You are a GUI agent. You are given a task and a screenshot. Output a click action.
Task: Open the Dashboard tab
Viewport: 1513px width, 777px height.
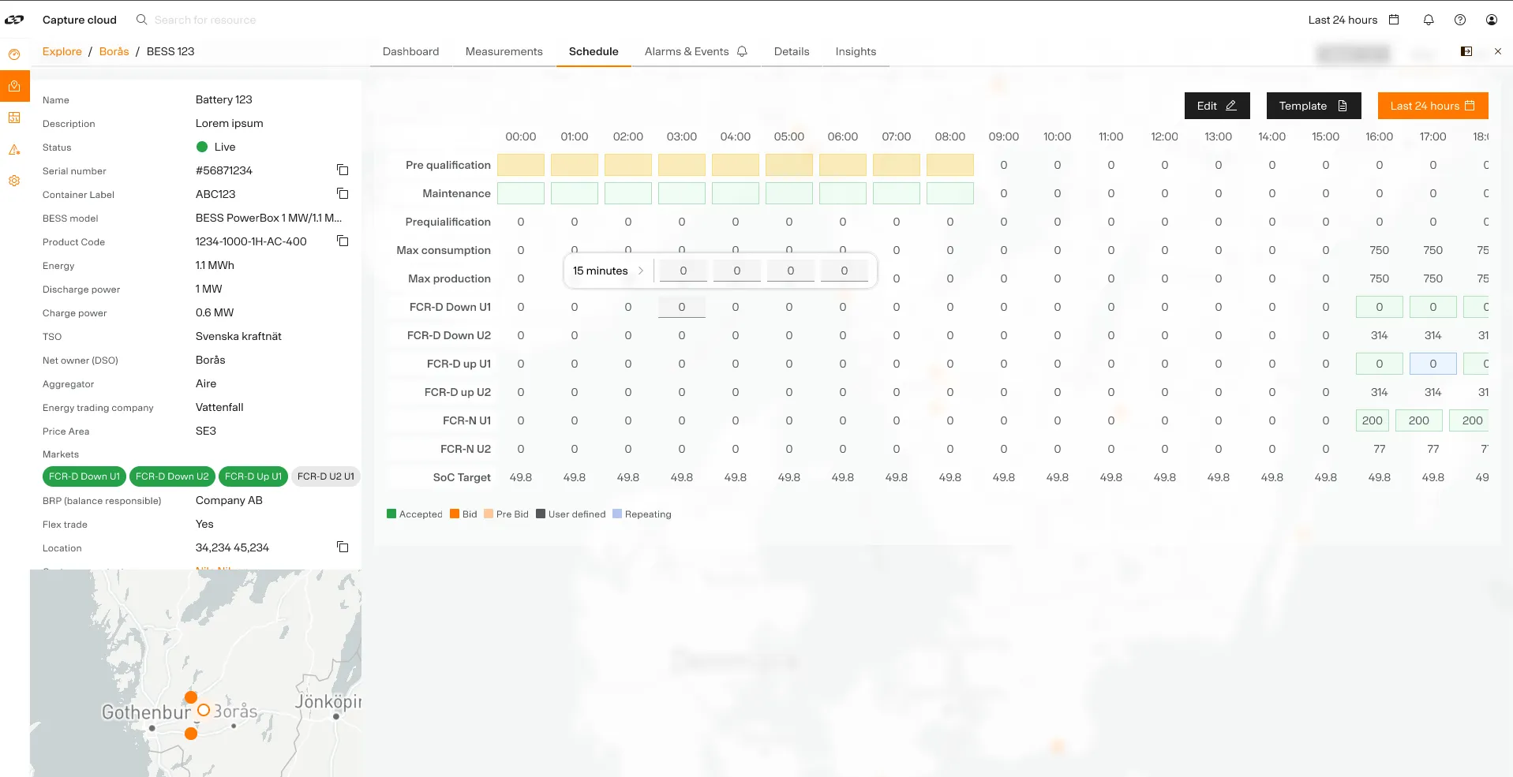point(410,51)
